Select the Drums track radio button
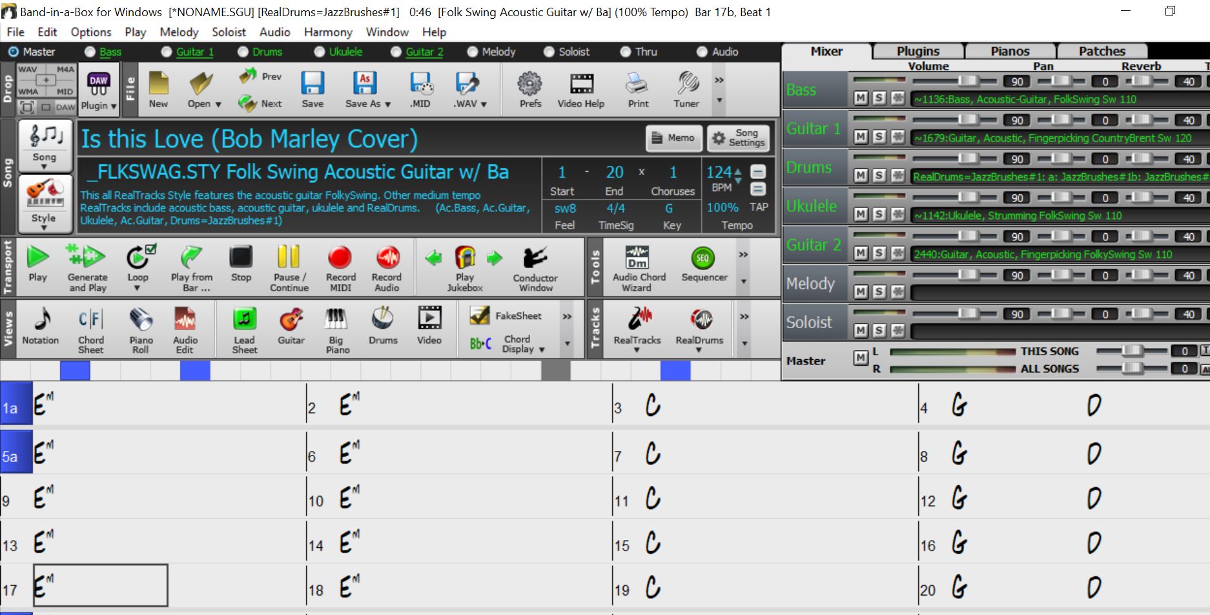The height and width of the screenshot is (615, 1210). [x=243, y=52]
